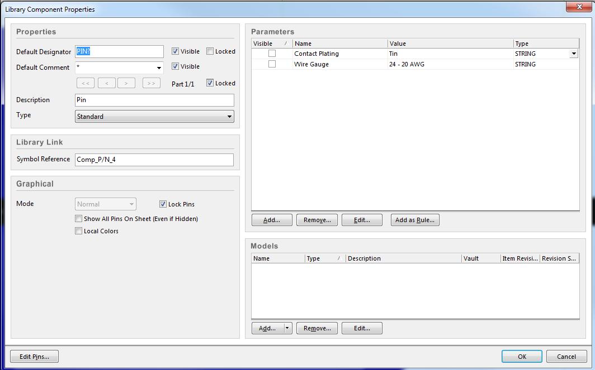The height and width of the screenshot is (370, 595).
Task: Expand the Models Add button dropdown arrow
Action: (x=287, y=328)
